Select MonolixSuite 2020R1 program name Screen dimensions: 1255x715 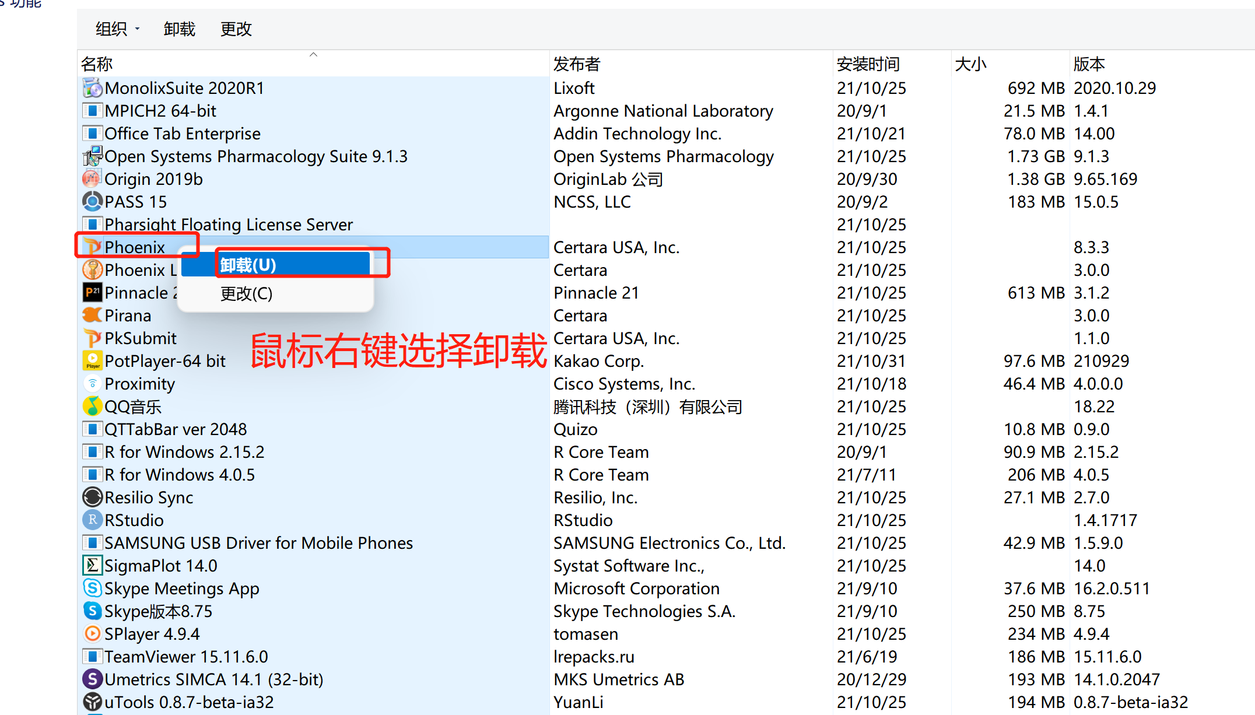pyautogui.click(x=184, y=88)
